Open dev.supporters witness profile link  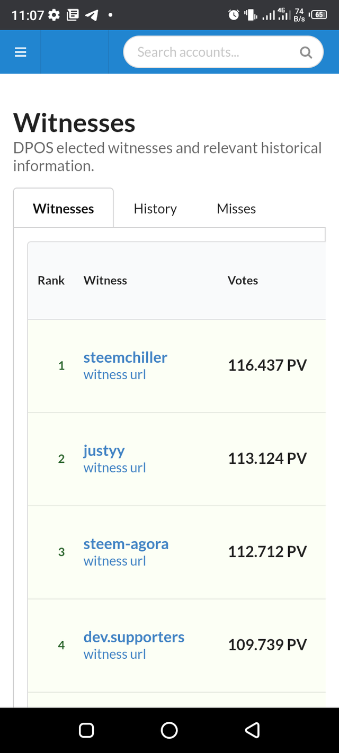134,637
